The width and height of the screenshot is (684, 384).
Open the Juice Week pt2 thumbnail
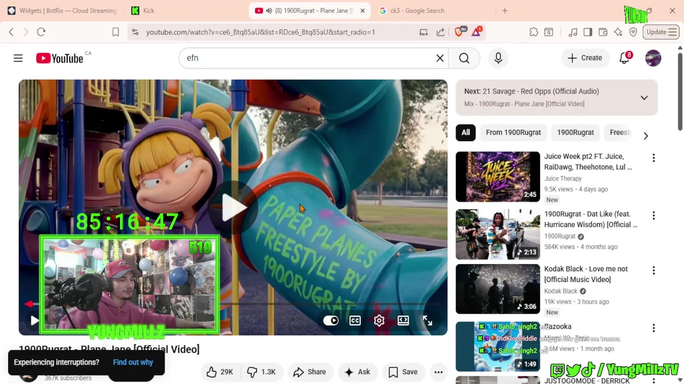(498, 177)
